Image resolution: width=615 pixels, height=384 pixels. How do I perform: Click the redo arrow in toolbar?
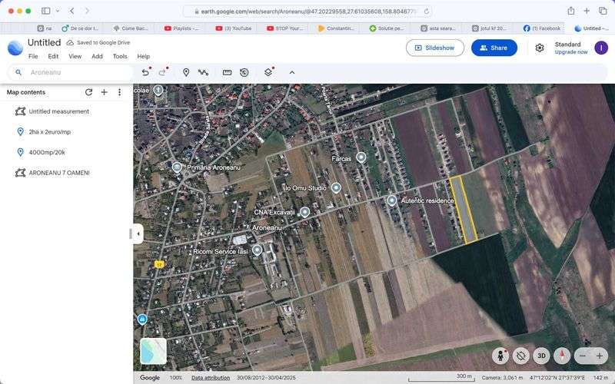click(x=162, y=72)
